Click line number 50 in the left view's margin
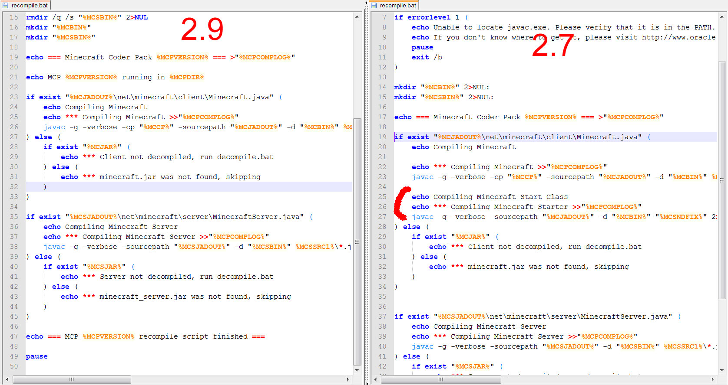Image resolution: width=728 pixels, height=385 pixels. 14,366
